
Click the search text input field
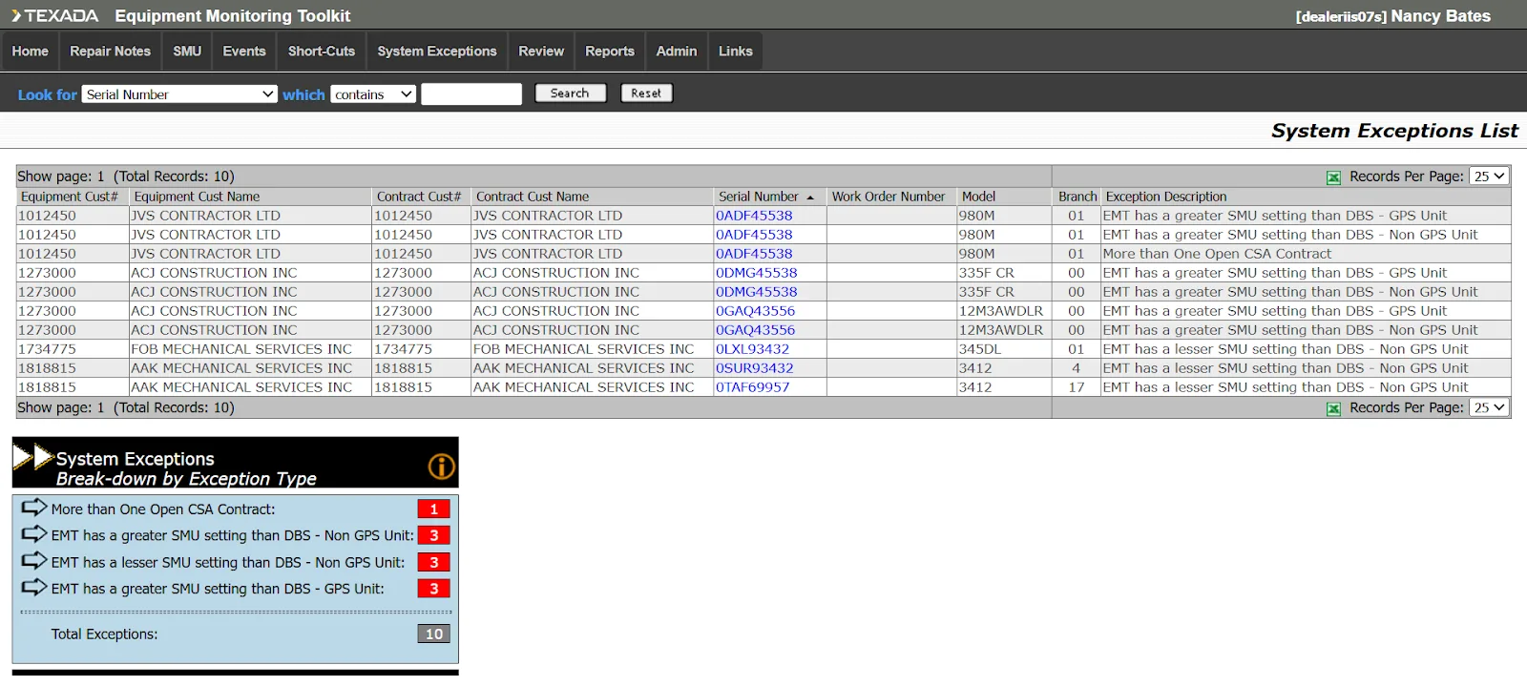pos(471,94)
